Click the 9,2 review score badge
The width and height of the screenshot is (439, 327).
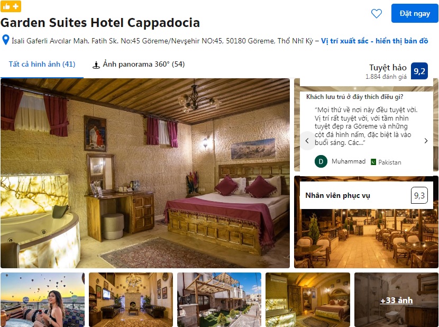pyautogui.click(x=419, y=71)
